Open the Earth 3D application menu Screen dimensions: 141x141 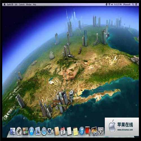pyautogui.click(x=10, y=5)
